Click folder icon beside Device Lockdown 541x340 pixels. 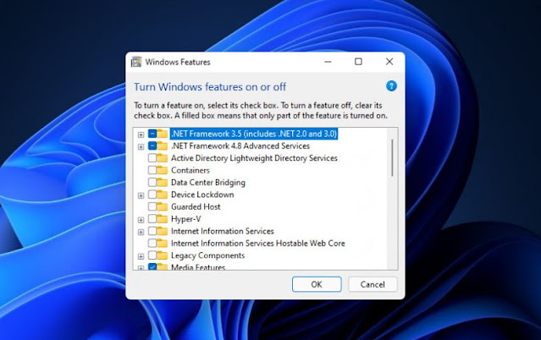pos(163,195)
